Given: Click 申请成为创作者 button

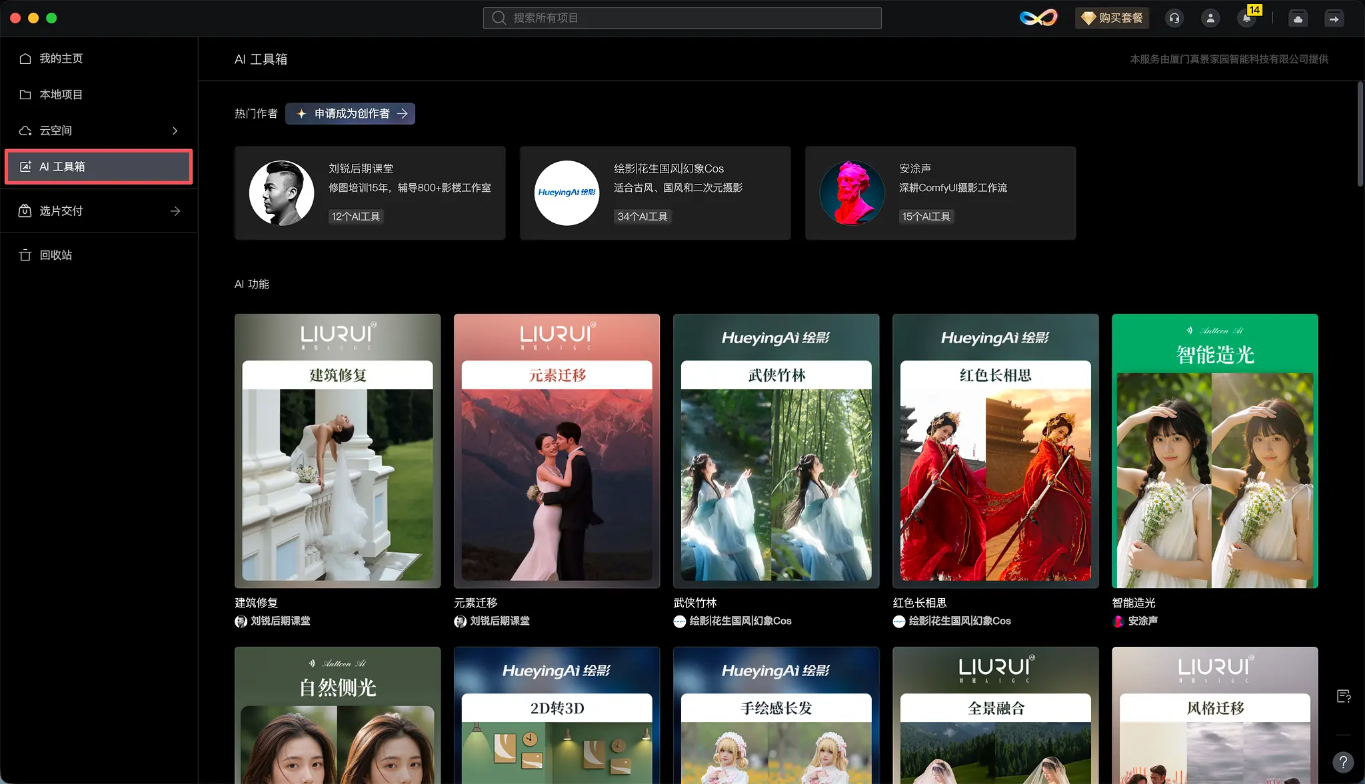Looking at the screenshot, I should tap(351, 113).
